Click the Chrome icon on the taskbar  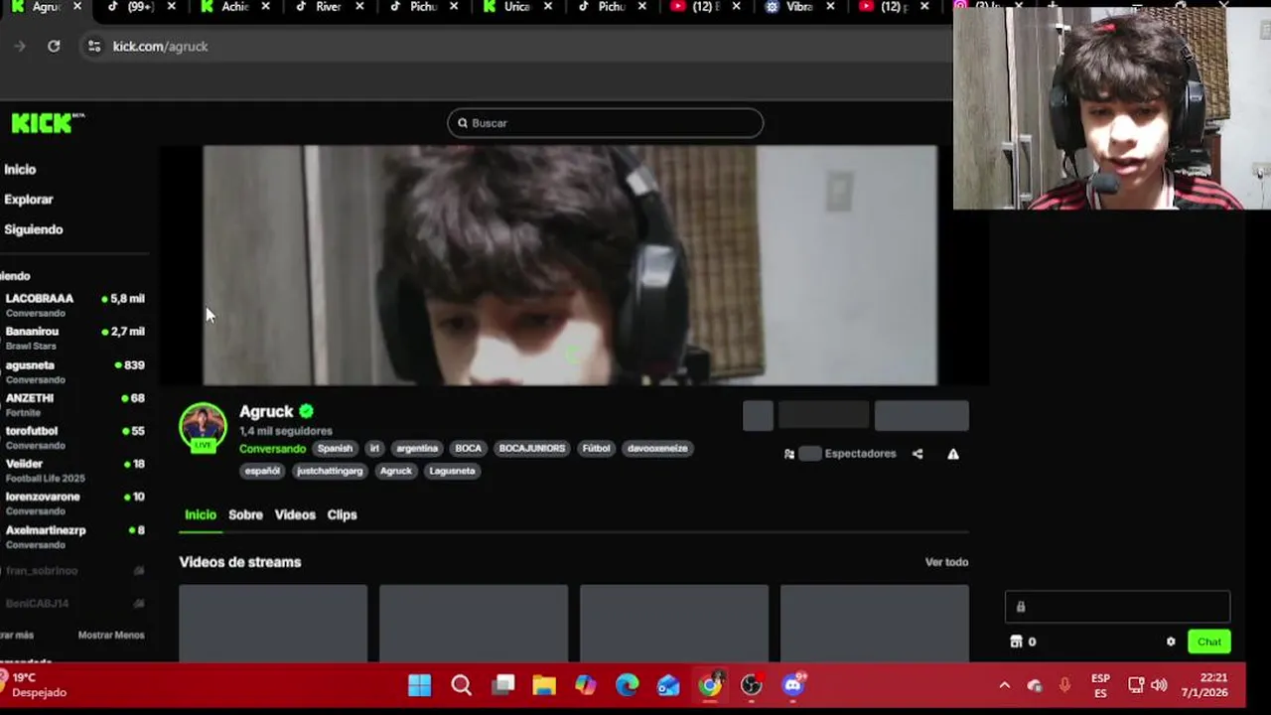(710, 685)
